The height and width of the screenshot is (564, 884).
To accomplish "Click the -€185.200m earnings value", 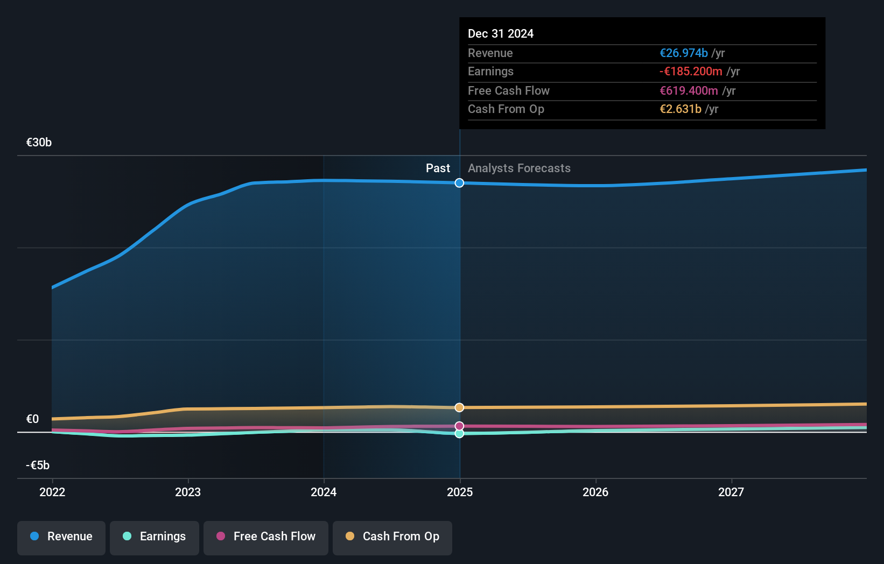I will pos(691,72).
